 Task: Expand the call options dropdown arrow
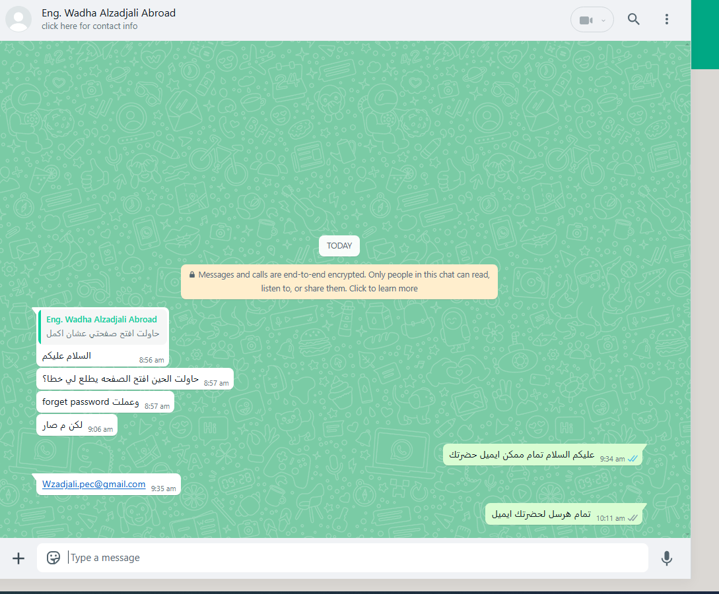tap(603, 20)
